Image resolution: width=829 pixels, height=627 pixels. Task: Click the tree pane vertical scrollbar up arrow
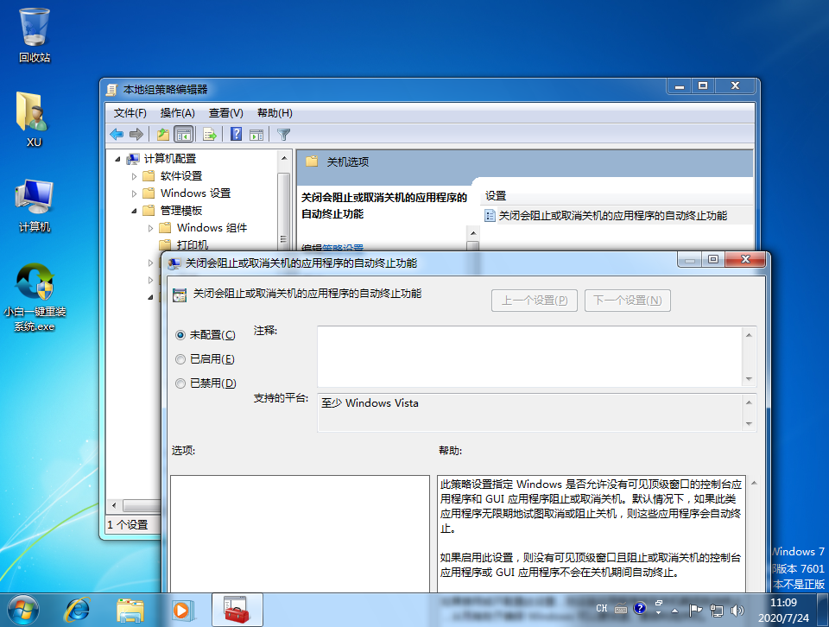tap(284, 158)
